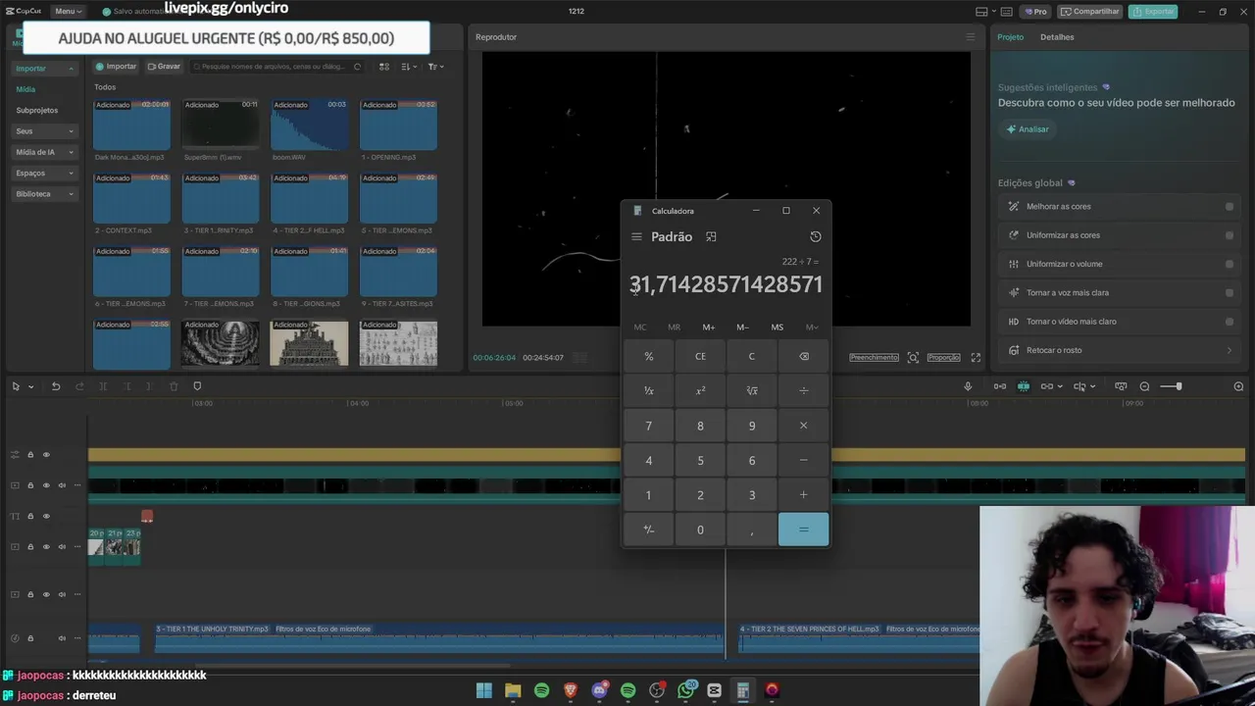
Task: Select the boom.WAV media thumbnail
Action: (x=309, y=125)
